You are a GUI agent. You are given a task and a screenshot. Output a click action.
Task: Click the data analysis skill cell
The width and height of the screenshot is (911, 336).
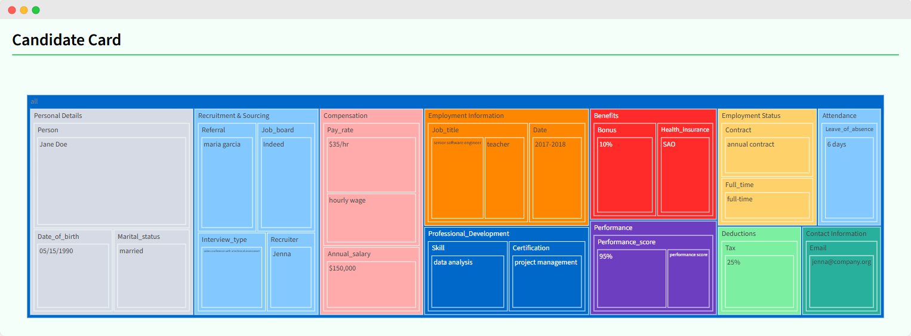tap(468, 281)
